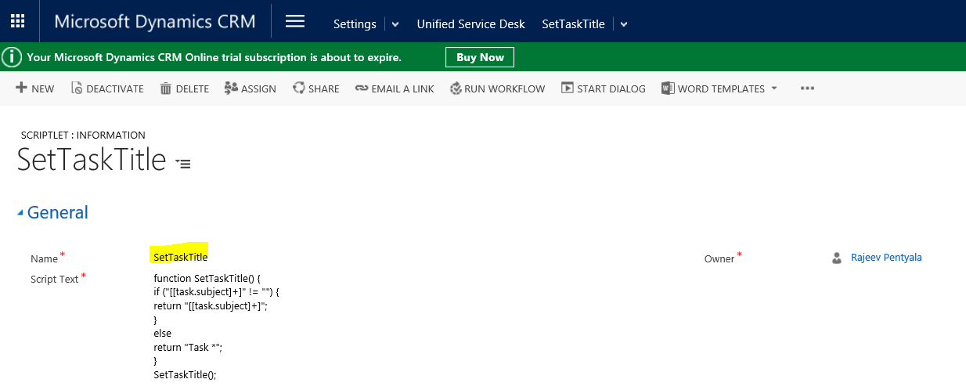
Task: Open the WORD TEMPLATES dropdown
Action: click(774, 88)
